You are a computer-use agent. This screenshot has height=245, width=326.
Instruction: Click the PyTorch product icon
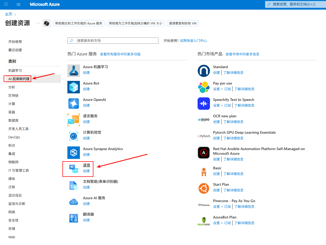click(204, 136)
